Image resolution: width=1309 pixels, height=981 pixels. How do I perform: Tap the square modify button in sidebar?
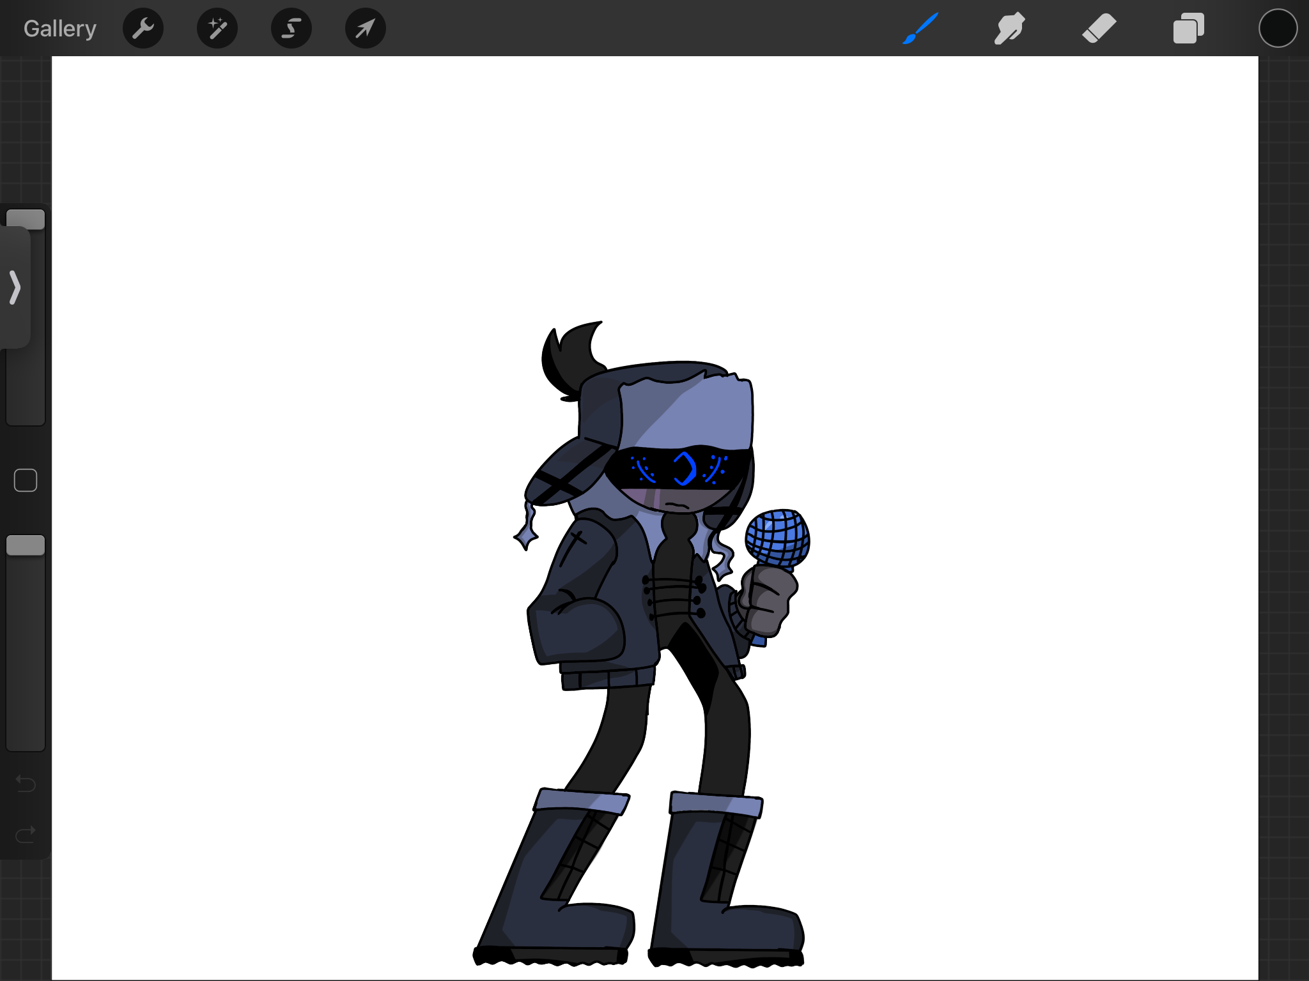pos(26,480)
